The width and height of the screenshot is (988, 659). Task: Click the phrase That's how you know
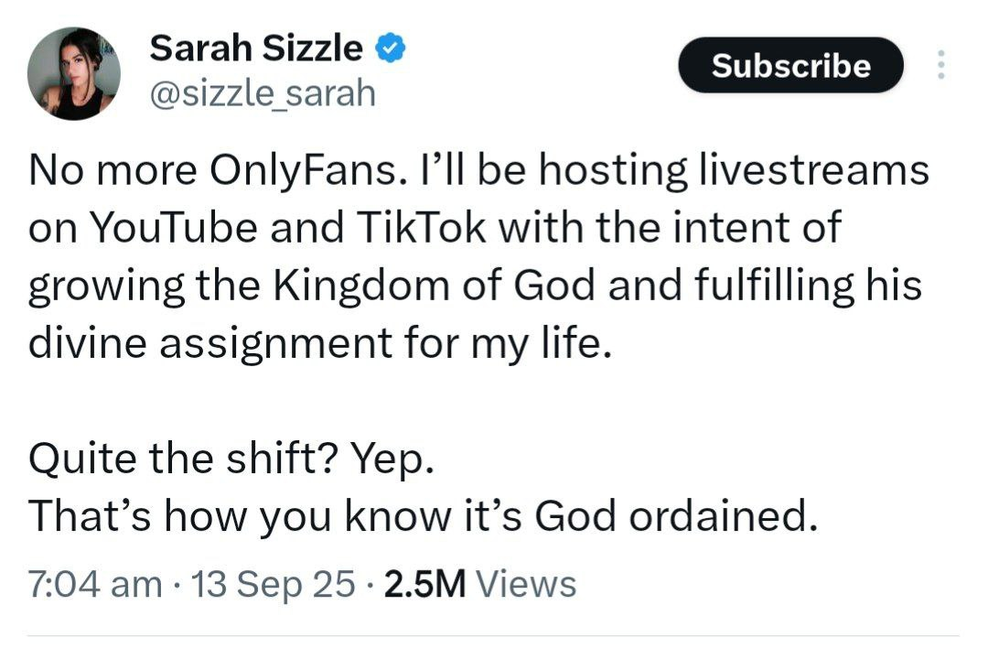point(268,517)
